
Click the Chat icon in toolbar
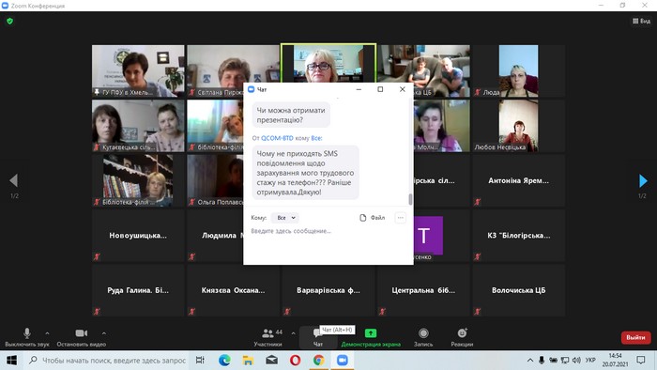317,333
